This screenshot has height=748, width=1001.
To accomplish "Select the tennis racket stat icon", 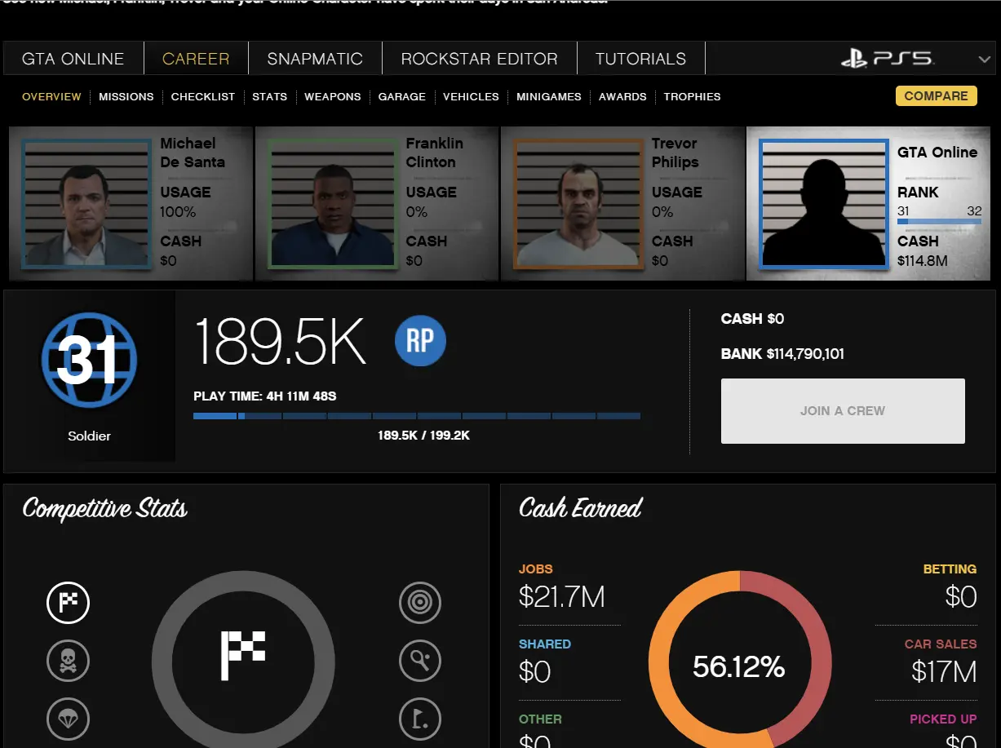I will [x=420, y=660].
